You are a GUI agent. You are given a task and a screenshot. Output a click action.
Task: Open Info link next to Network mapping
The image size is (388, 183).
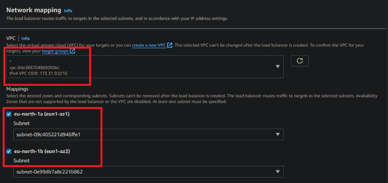pyautogui.click(x=68, y=11)
